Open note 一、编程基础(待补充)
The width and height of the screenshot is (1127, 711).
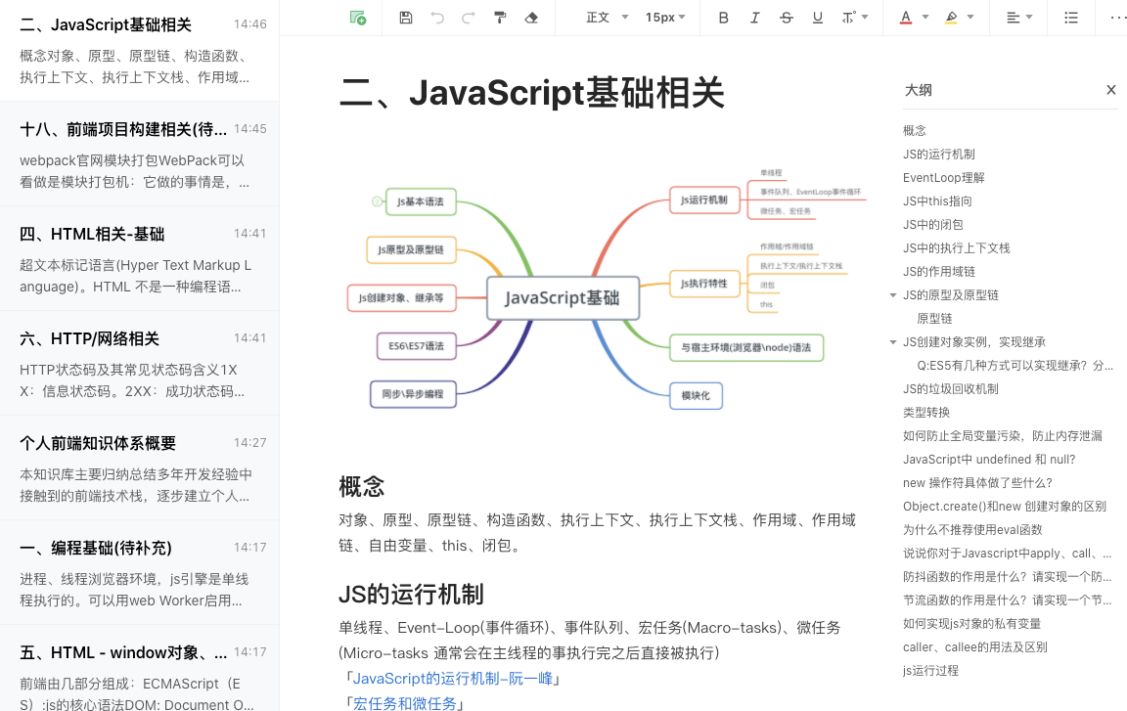click(140, 572)
